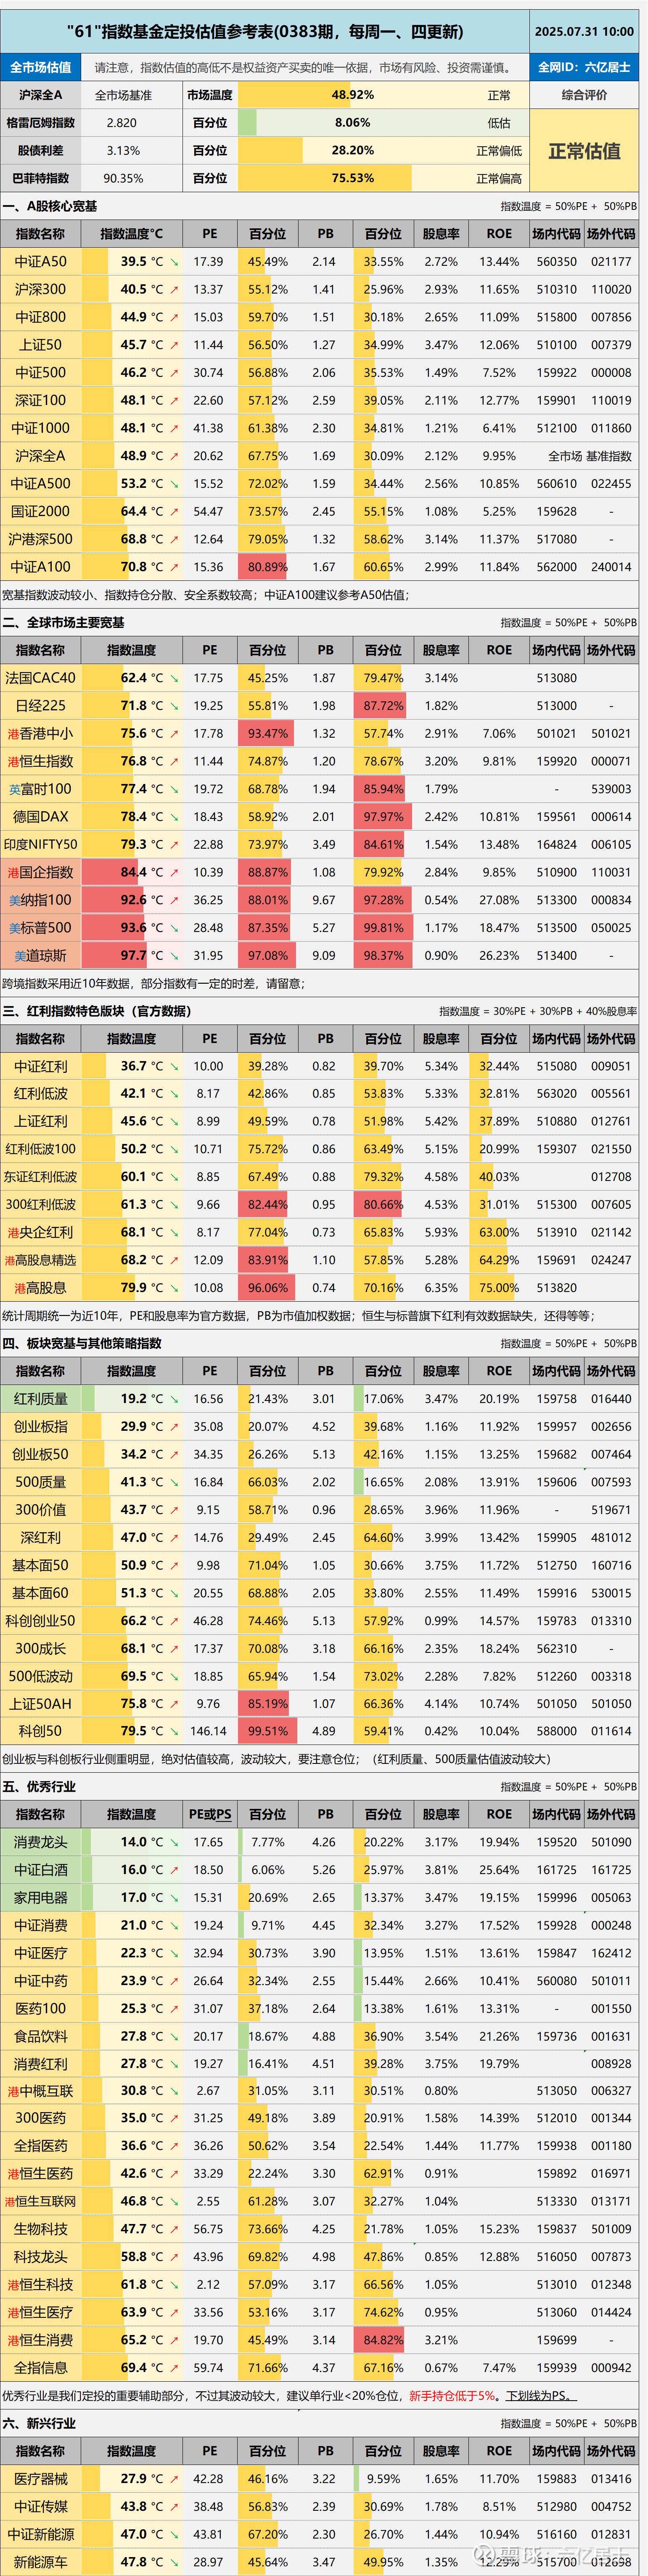Click the section heading 一、A股核心宽基
This screenshot has height=2576, width=648.
[50, 207]
